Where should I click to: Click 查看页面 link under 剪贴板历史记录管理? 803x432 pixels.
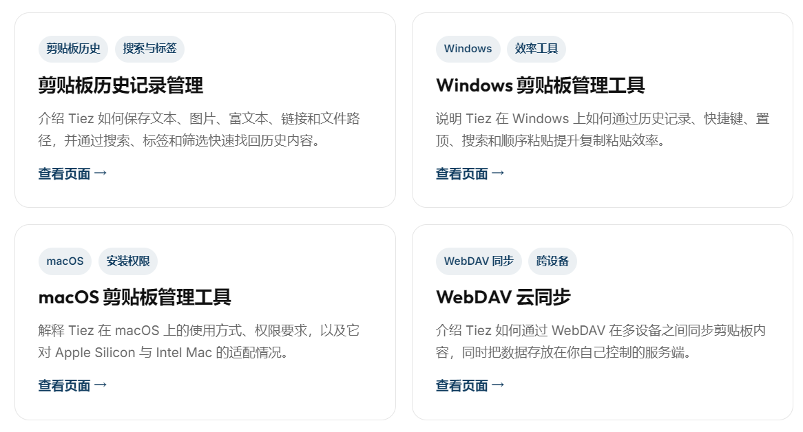coord(73,174)
